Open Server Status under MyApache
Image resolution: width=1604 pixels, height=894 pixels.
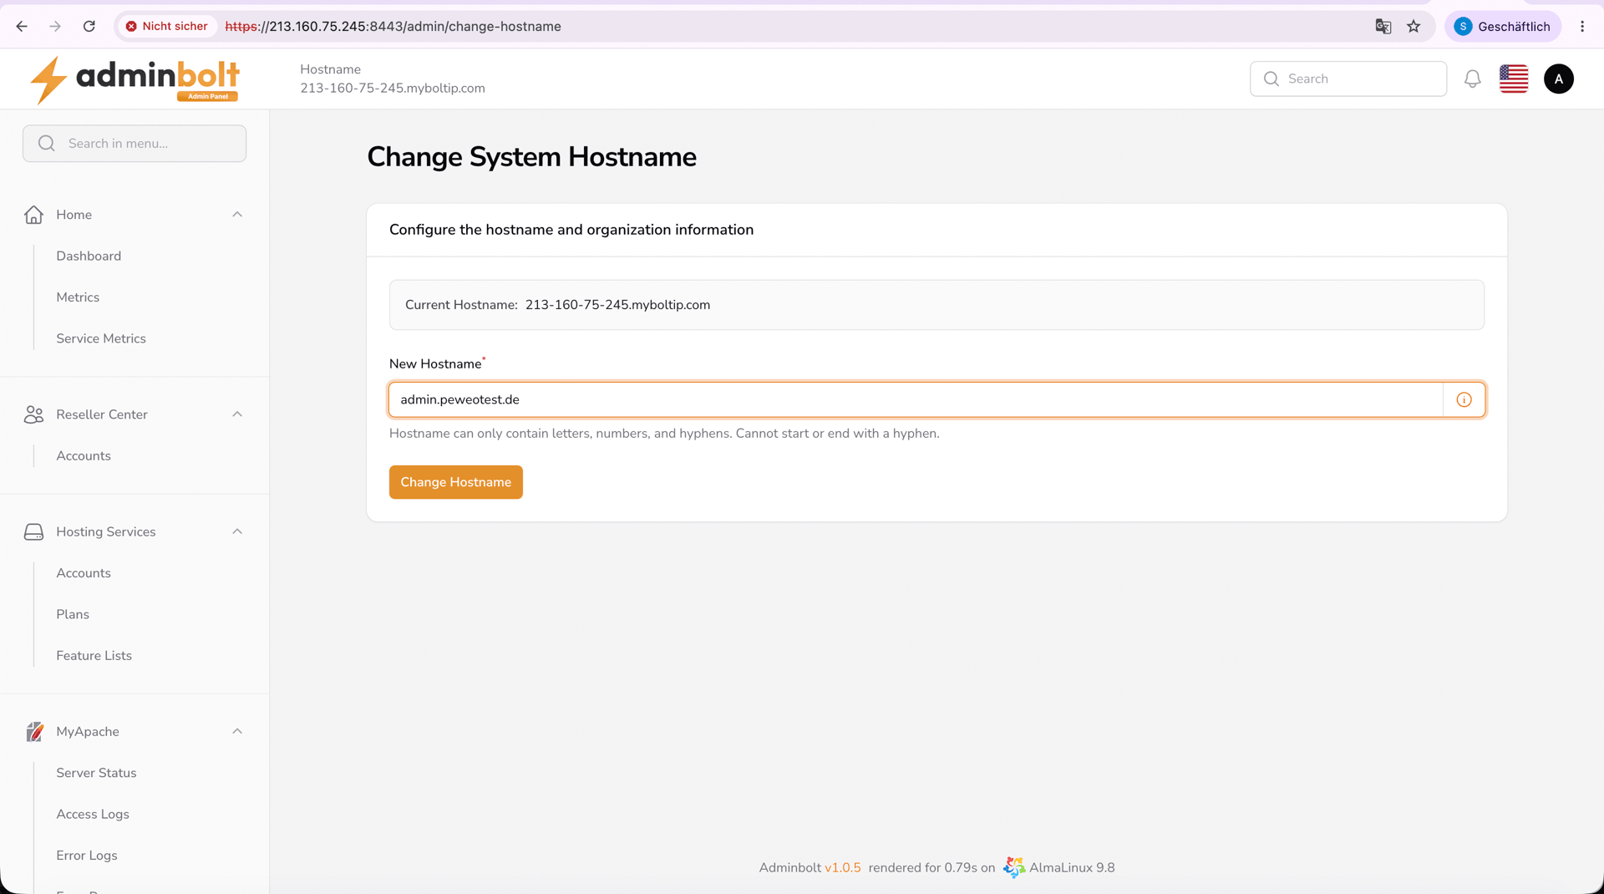coord(96,773)
